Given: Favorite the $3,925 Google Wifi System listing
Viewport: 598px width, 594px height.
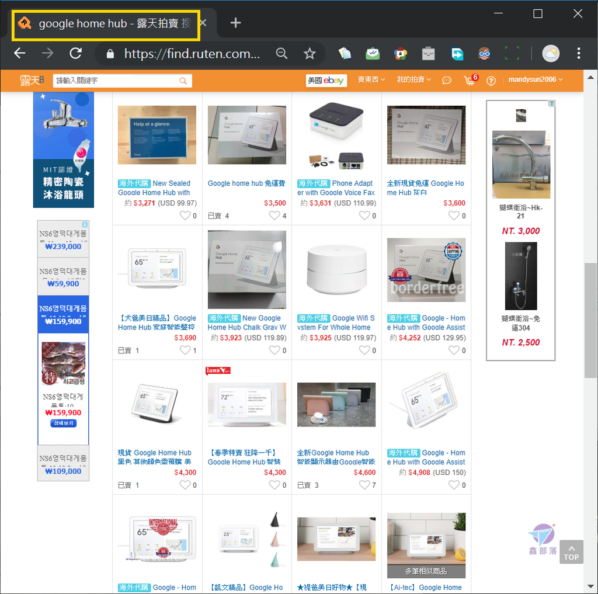Looking at the screenshot, I should [x=364, y=350].
